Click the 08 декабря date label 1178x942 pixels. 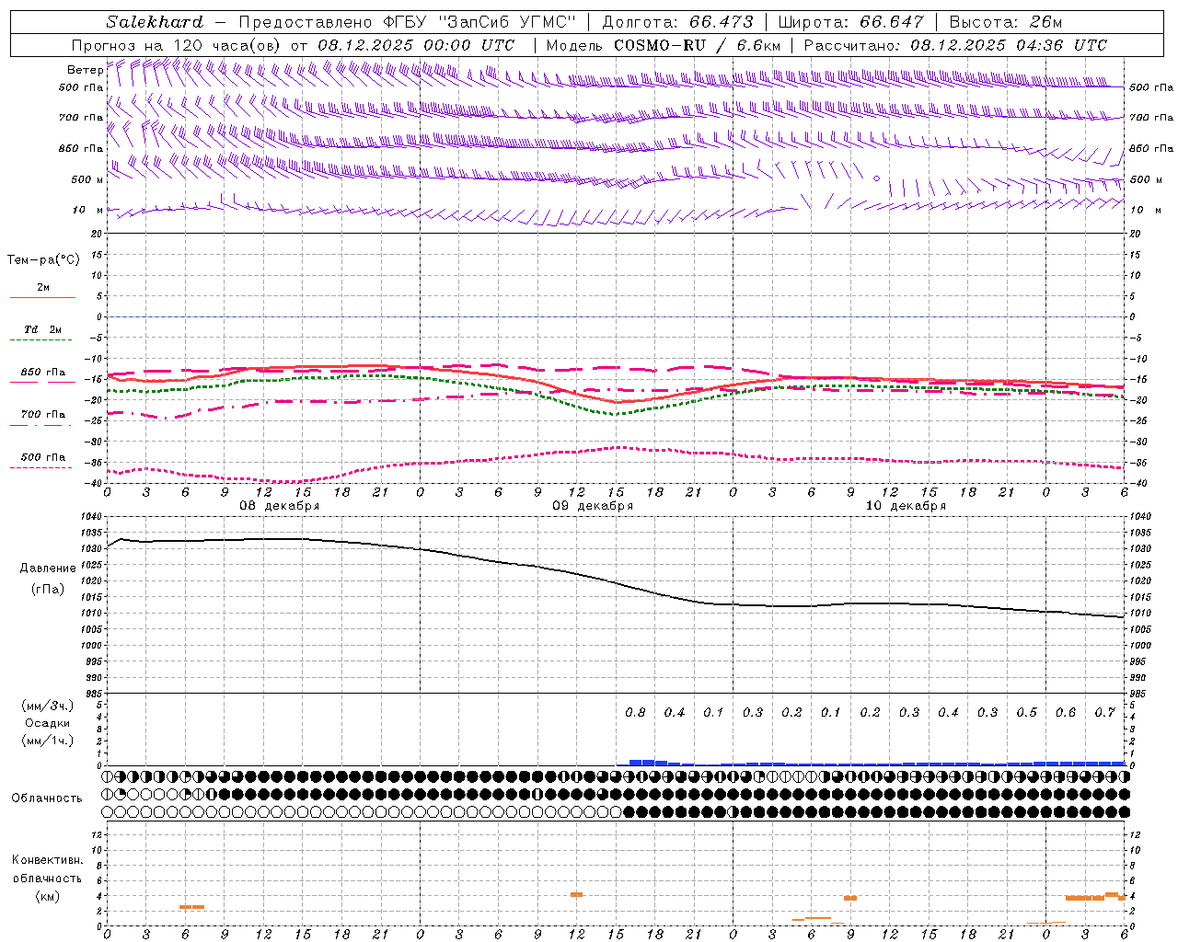click(x=280, y=506)
